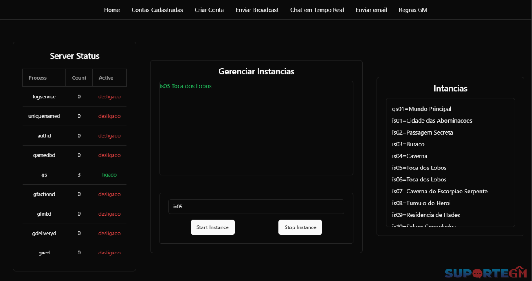532x281 pixels.
Task: Select is04=Caverna in the list
Action: (410, 156)
